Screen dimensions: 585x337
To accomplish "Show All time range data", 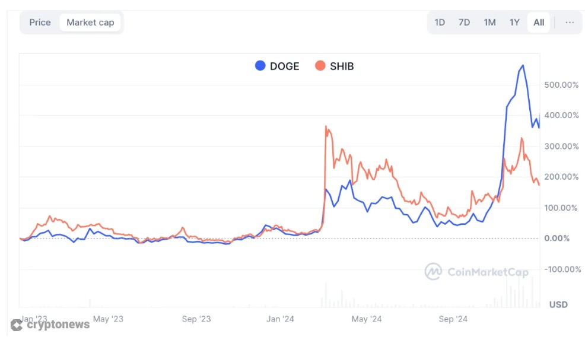I will (539, 23).
